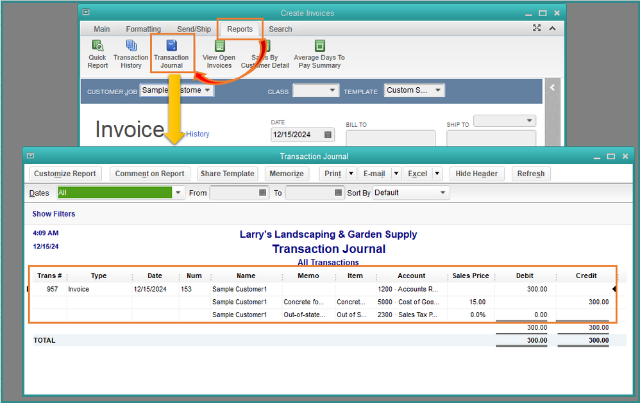
Task: Collapse the ribbon using the chevron arrow
Action: (x=552, y=28)
